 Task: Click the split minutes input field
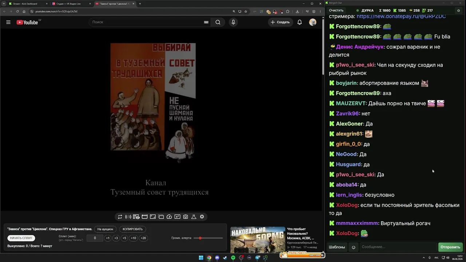(x=95, y=238)
